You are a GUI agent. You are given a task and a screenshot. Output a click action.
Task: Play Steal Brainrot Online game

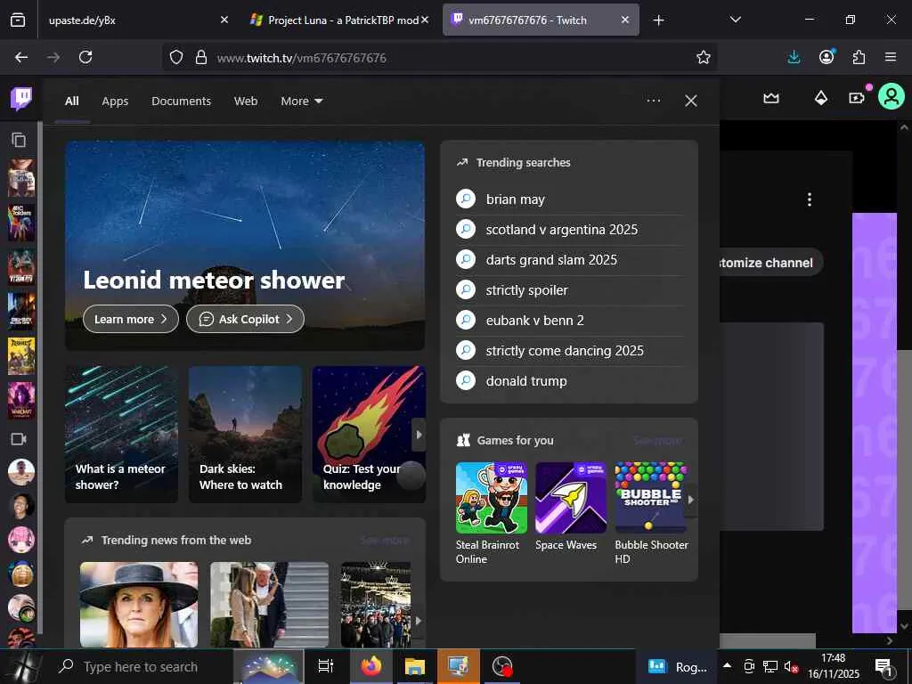coord(492,513)
